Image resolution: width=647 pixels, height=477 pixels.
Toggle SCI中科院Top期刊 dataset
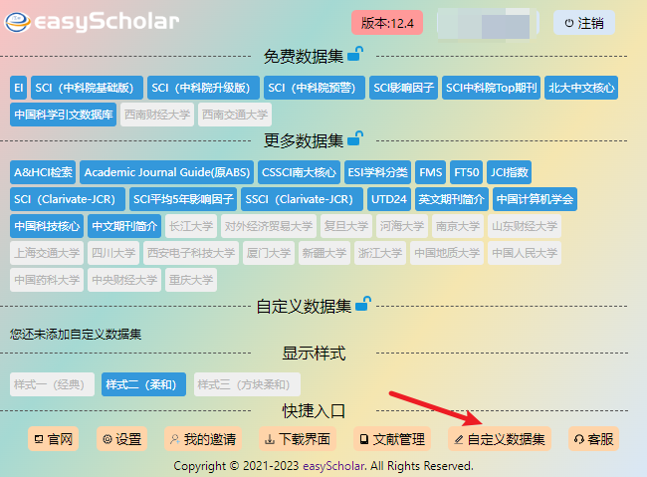coord(491,88)
